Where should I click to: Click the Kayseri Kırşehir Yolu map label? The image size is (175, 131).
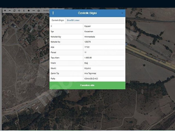[156, 58]
